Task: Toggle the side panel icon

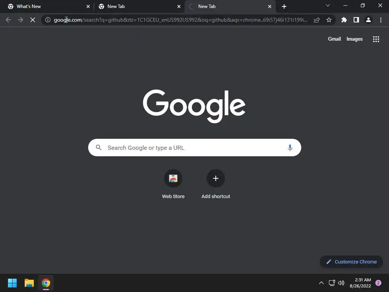Action: (356, 20)
